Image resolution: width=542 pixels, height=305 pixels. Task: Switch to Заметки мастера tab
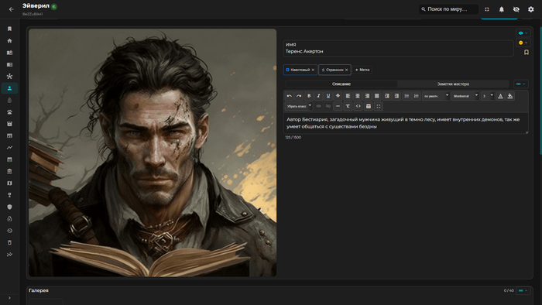click(x=453, y=84)
